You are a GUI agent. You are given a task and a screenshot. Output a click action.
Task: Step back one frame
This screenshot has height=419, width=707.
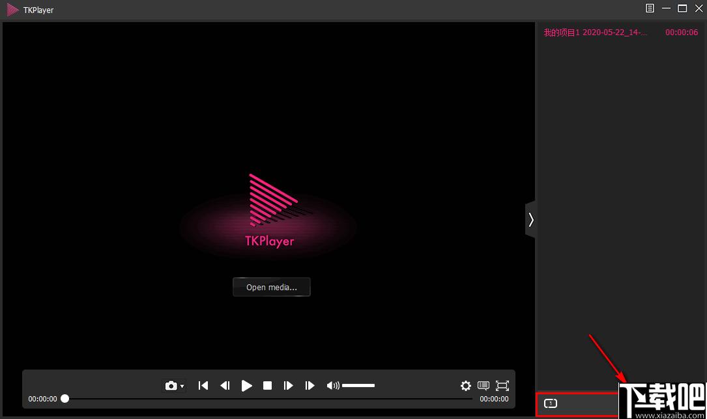coord(225,386)
